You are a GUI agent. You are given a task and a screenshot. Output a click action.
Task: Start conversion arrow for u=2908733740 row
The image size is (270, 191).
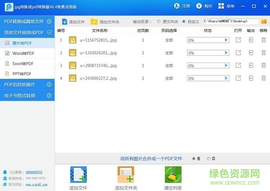coord(226,66)
